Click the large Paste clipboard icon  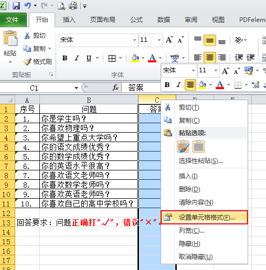coord(10,38)
